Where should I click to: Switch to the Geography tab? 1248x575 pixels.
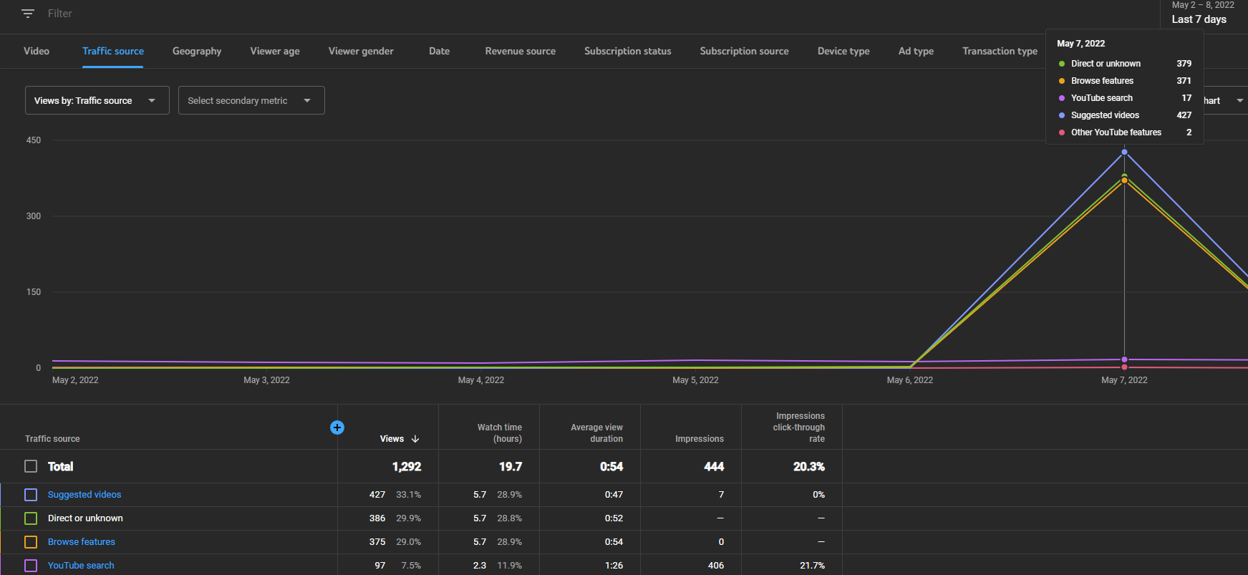point(197,51)
